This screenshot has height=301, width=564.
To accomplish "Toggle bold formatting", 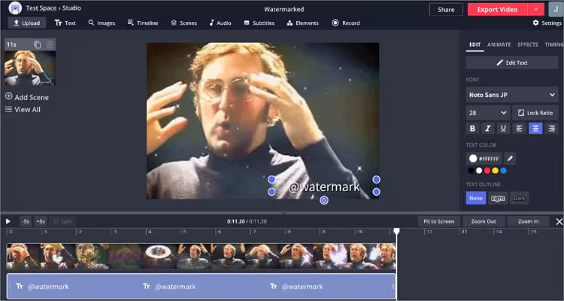I will coord(473,128).
